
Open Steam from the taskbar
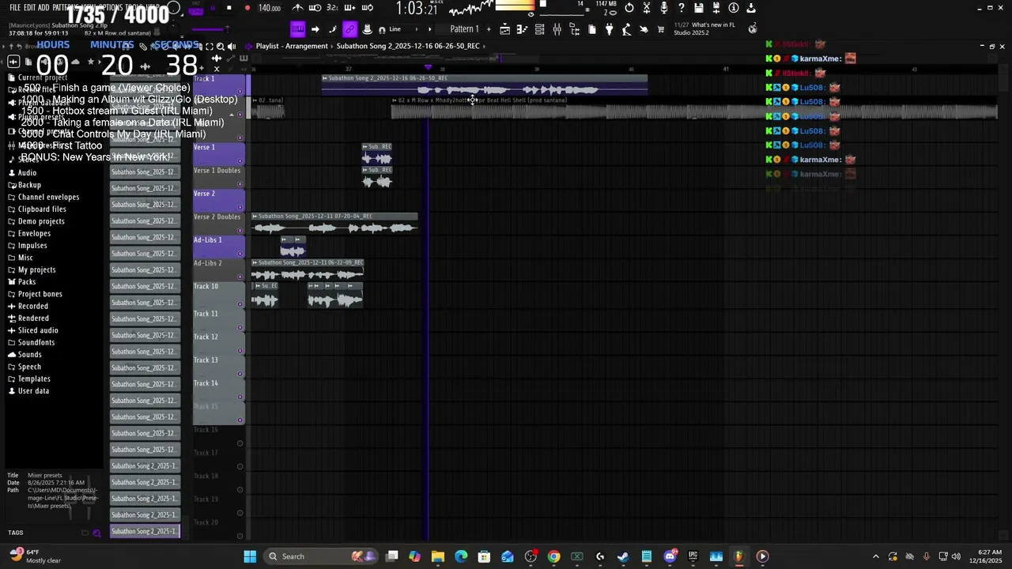(x=623, y=556)
